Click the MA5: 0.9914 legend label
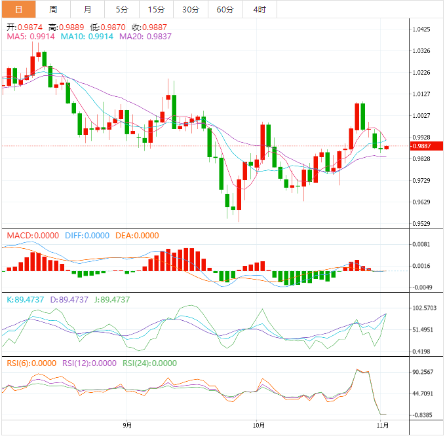Image resolution: width=445 pixels, height=440 pixels. pos(31,37)
